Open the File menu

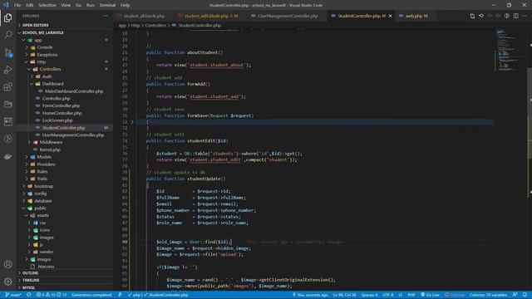(x=17, y=5)
